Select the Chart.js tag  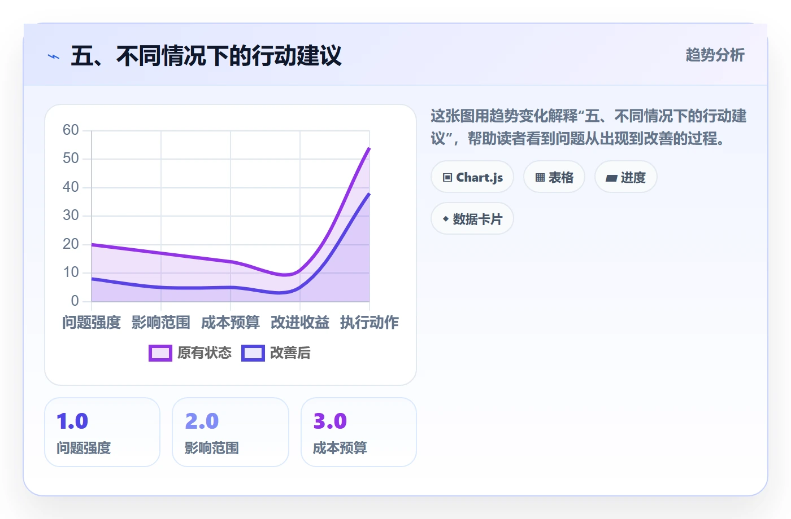(x=472, y=177)
